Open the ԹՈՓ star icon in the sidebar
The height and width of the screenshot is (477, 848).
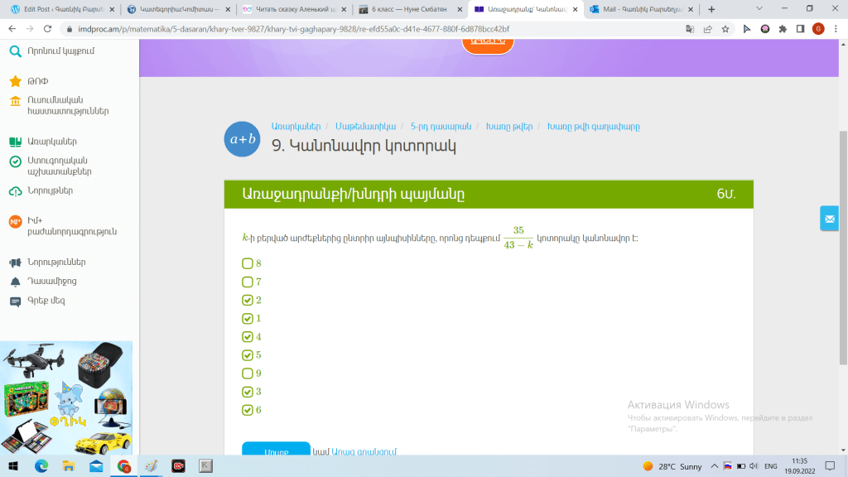(15, 81)
